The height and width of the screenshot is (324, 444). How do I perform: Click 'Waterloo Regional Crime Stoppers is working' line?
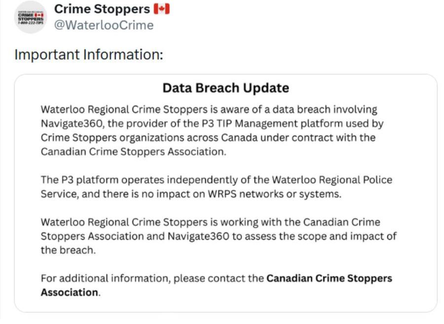point(210,222)
